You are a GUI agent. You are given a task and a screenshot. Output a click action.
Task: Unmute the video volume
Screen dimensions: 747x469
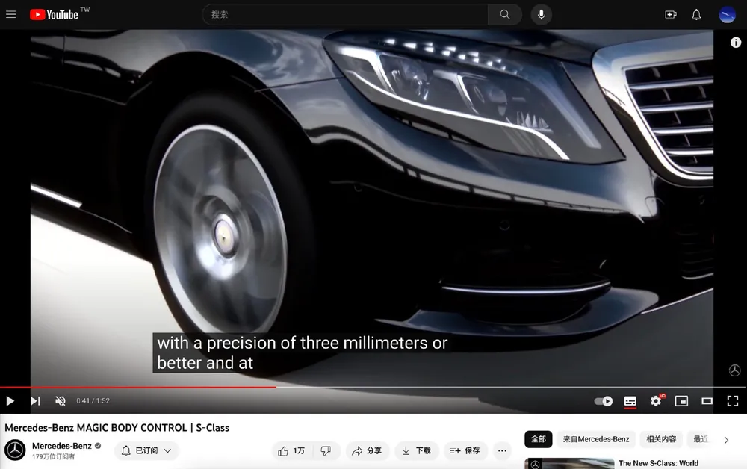click(x=61, y=401)
